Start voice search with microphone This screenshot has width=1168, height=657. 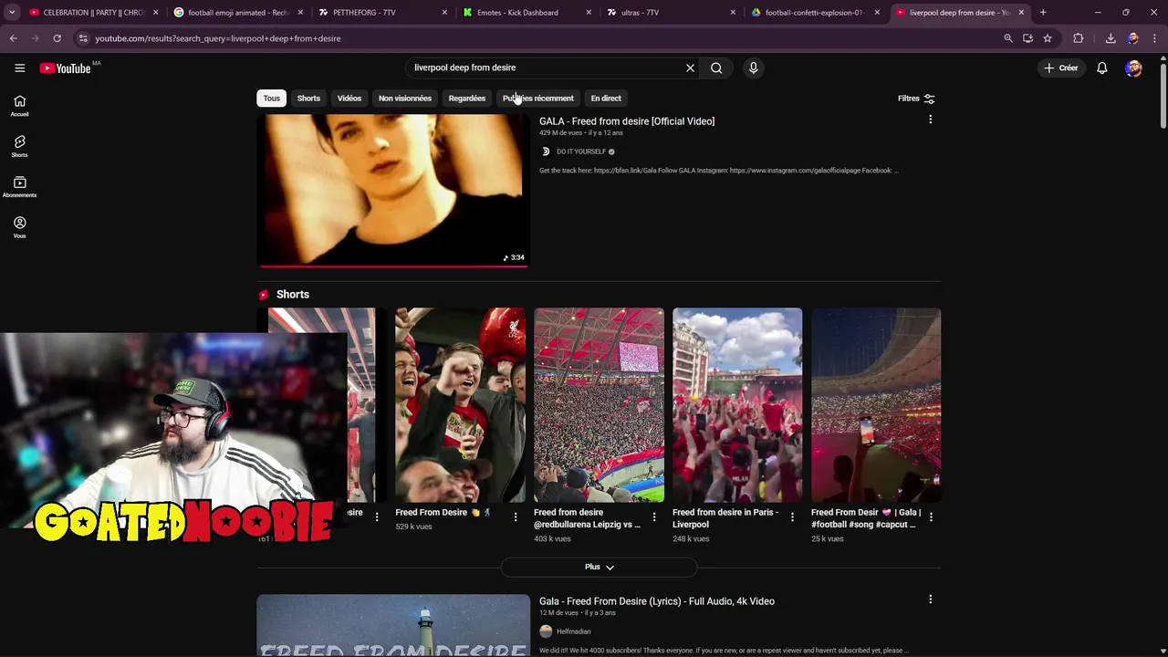[x=753, y=68]
